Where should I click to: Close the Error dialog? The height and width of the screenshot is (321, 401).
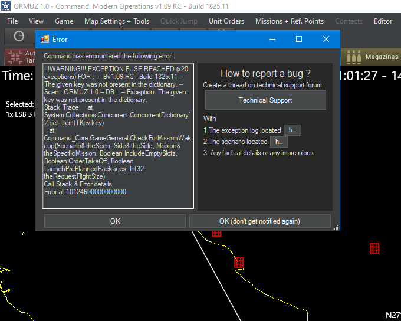pos(326,39)
